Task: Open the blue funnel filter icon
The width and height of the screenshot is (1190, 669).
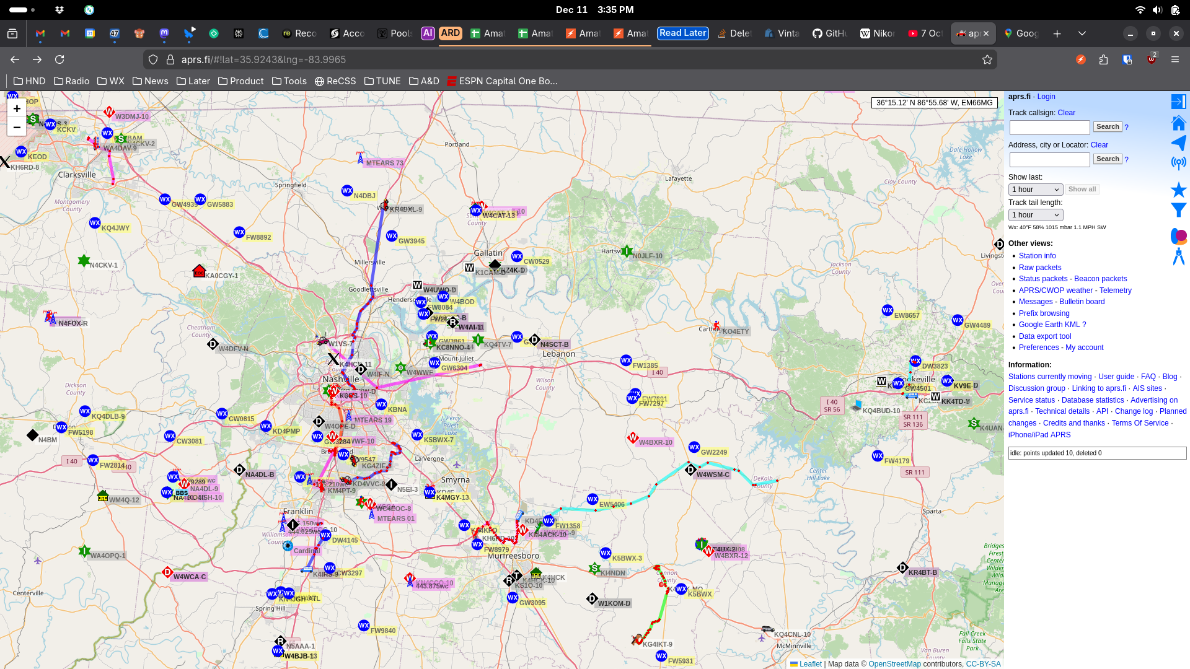Action: tap(1178, 210)
